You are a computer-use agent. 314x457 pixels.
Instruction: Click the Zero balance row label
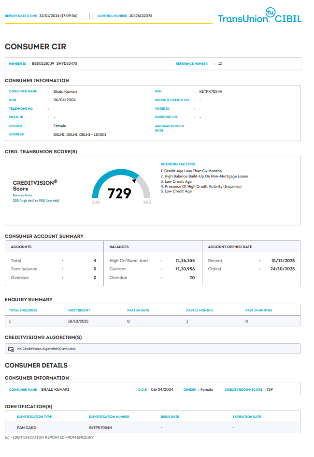click(24, 269)
